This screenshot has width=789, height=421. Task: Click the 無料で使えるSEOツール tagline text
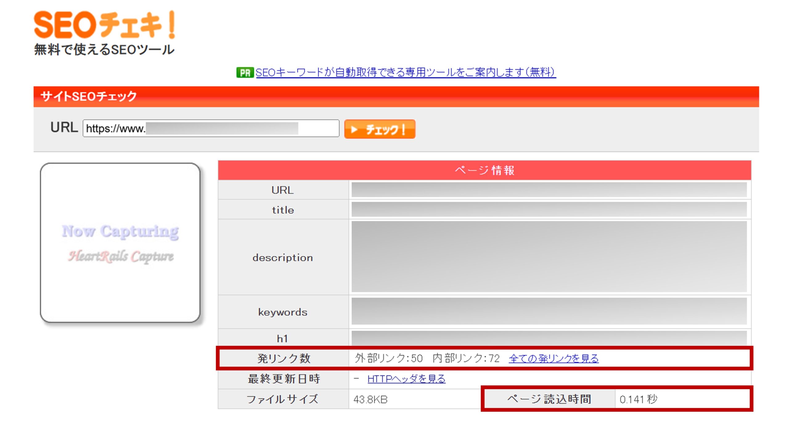(104, 50)
